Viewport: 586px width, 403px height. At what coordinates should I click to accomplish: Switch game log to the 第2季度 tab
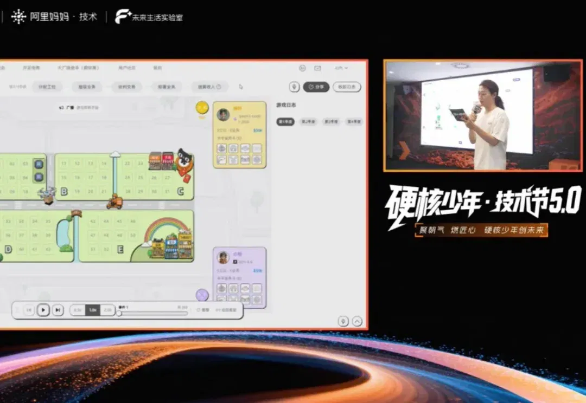click(x=308, y=122)
